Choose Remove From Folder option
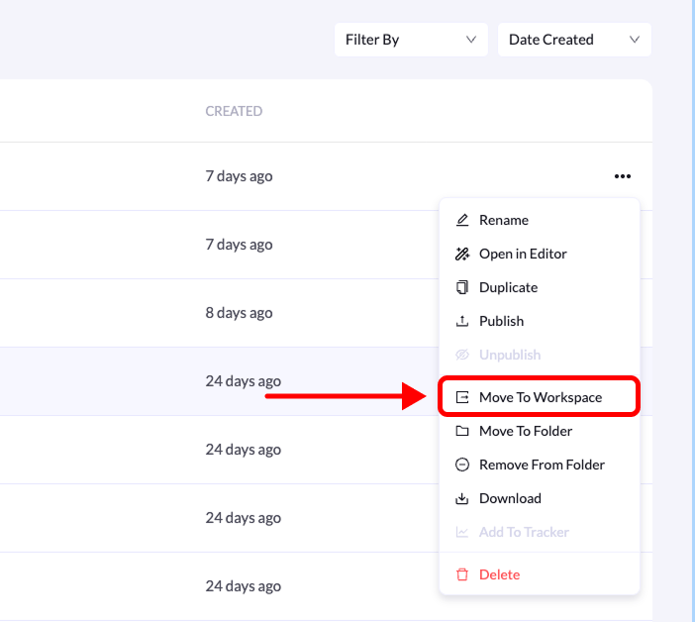 [540, 465]
